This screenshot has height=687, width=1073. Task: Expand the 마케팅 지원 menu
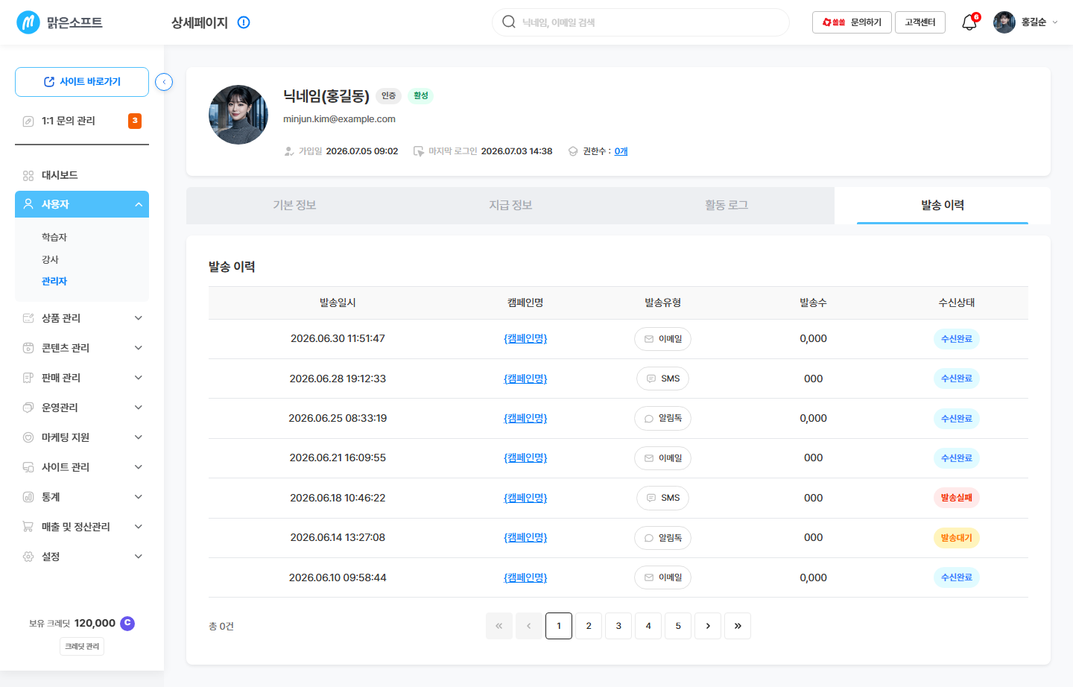point(139,437)
